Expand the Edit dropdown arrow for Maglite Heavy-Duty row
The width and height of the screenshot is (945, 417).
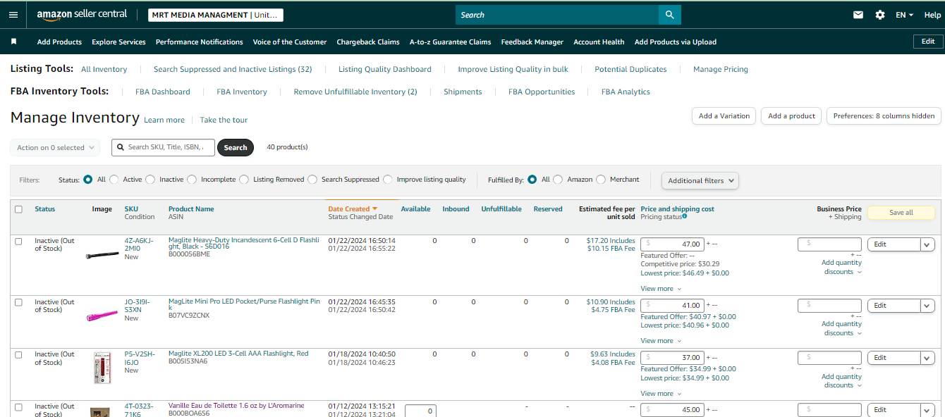[x=927, y=244]
